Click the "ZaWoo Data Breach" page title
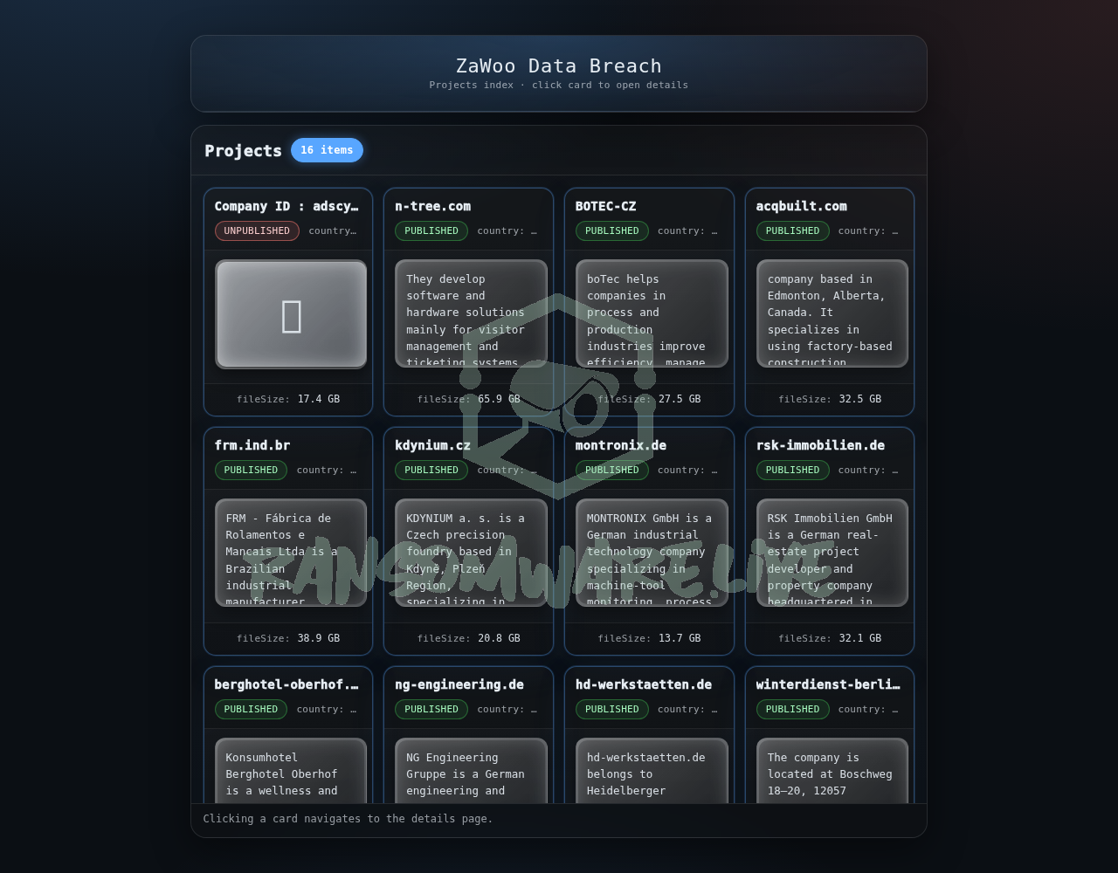This screenshot has width=1118, height=873. pos(559,66)
